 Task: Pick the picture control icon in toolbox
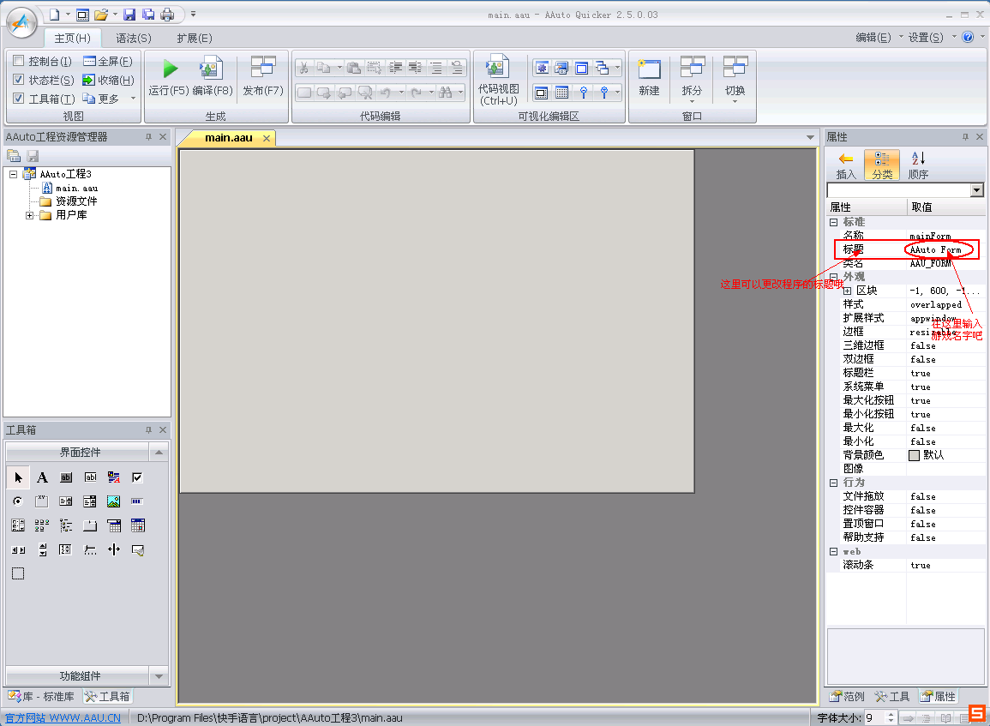point(114,501)
